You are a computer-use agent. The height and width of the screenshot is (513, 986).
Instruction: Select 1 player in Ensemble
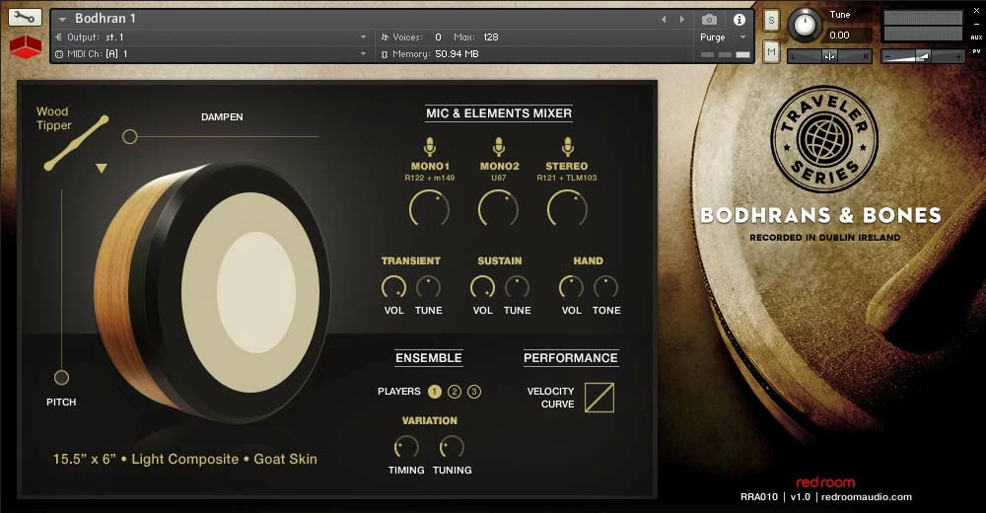coord(435,392)
